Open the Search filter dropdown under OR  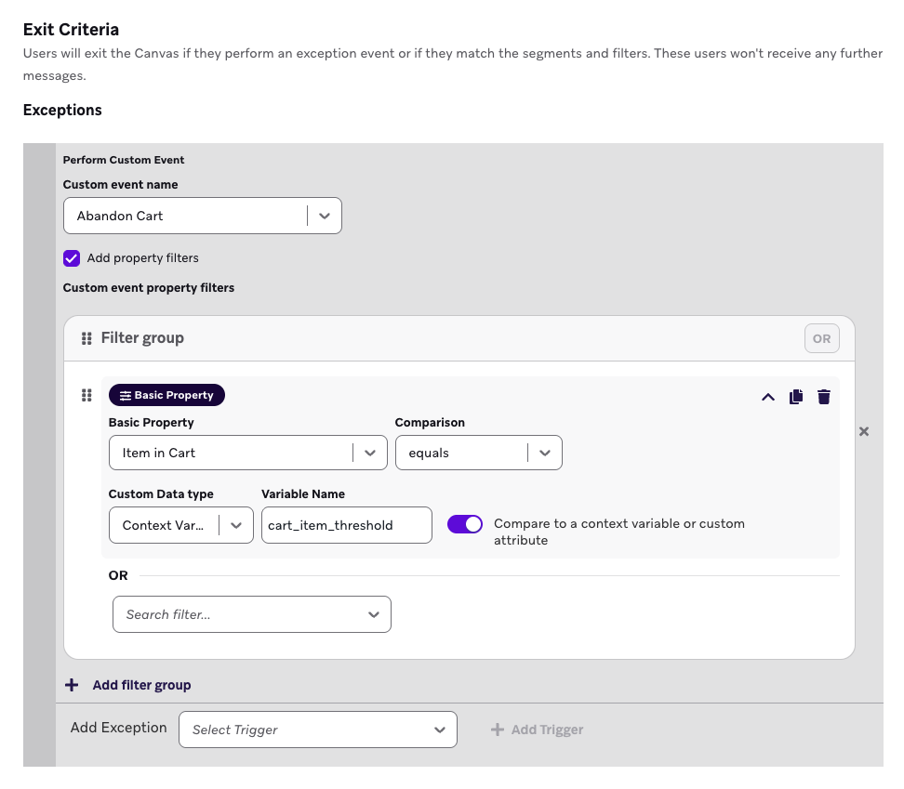coord(374,614)
